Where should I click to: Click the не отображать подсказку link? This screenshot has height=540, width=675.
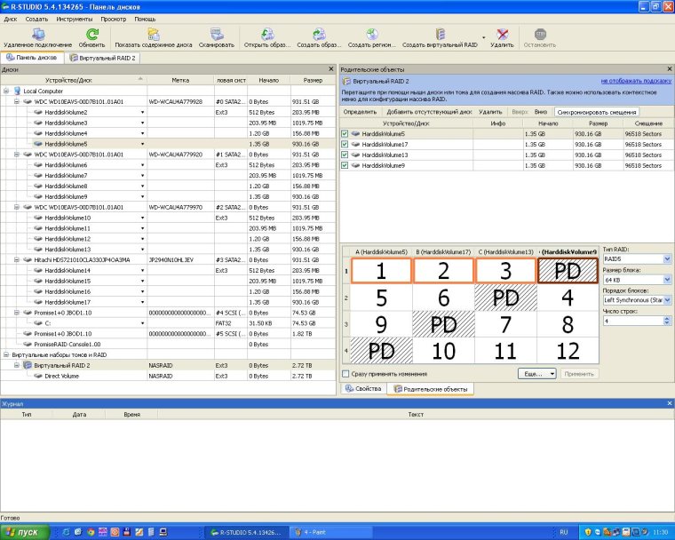[636, 81]
